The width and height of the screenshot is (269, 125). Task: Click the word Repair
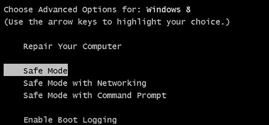[38, 47]
